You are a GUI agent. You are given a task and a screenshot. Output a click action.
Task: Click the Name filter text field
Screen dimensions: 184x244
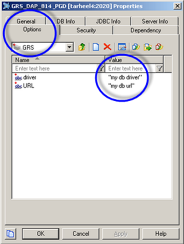pyautogui.click(x=56, y=68)
